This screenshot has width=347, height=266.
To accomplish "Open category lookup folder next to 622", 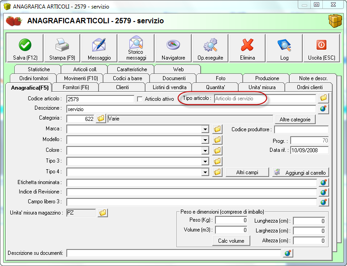I will pyautogui.click(x=101, y=119).
